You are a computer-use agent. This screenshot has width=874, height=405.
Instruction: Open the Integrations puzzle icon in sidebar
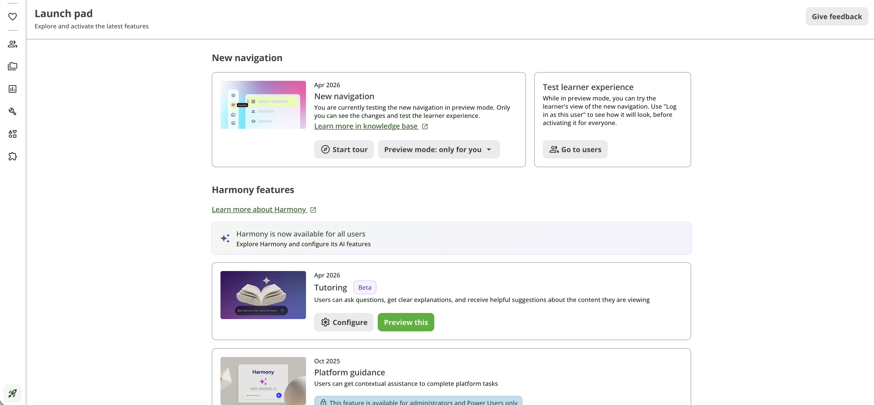[13, 156]
